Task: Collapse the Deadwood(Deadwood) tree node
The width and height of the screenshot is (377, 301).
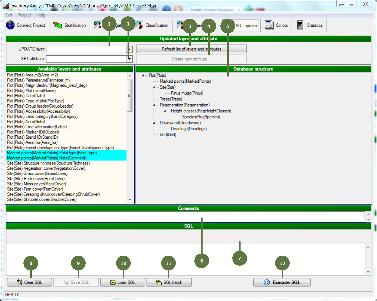Action: 154,123
